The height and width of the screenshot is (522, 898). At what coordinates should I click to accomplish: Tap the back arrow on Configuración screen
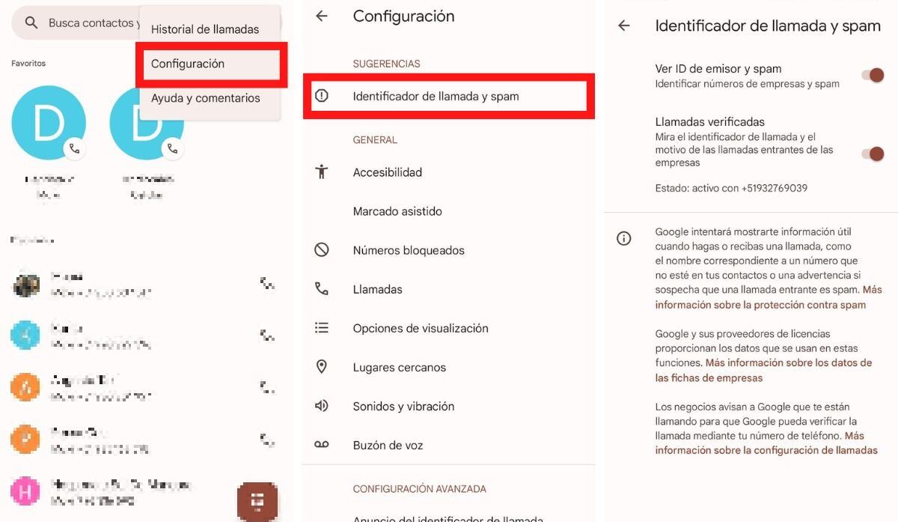coord(321,16)
